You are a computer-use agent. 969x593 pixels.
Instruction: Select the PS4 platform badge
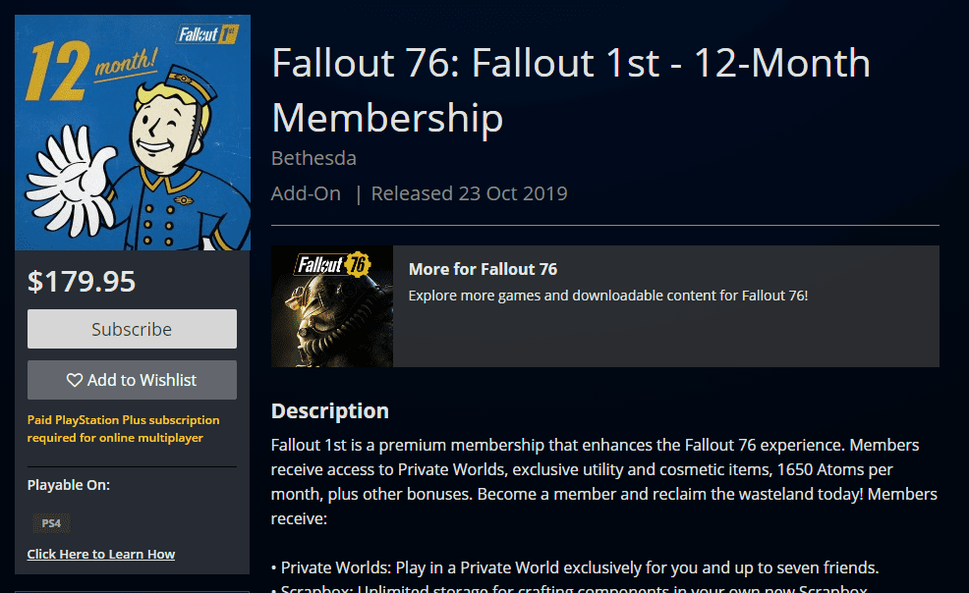50,523
